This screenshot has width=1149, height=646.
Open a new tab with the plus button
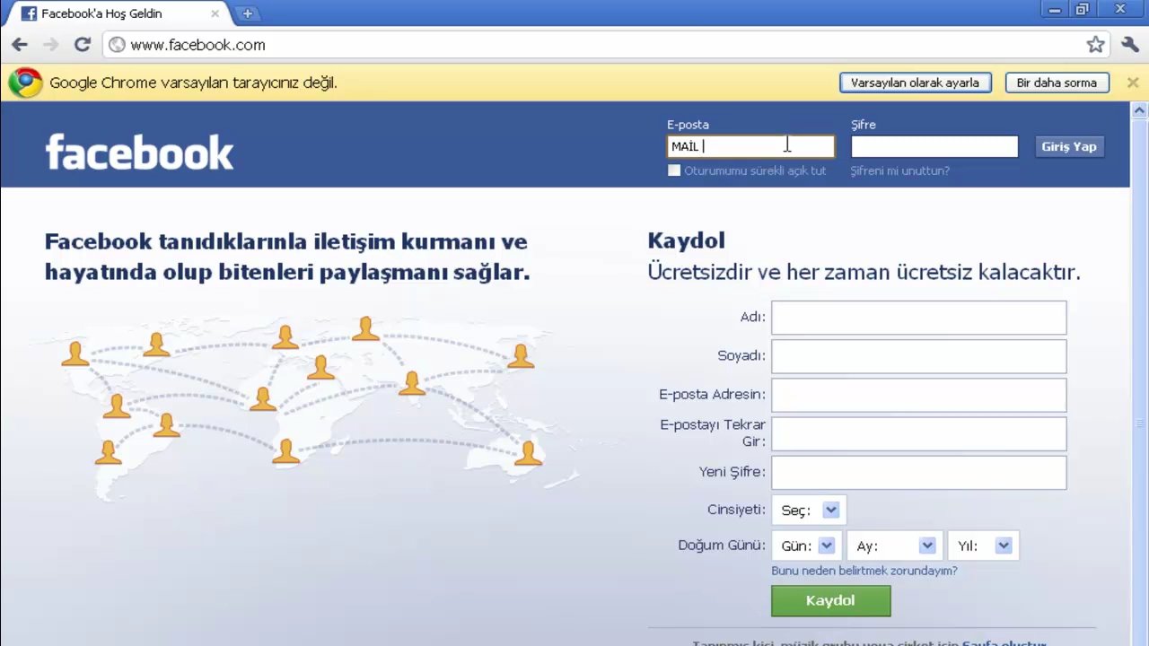(x=247, y=13)
